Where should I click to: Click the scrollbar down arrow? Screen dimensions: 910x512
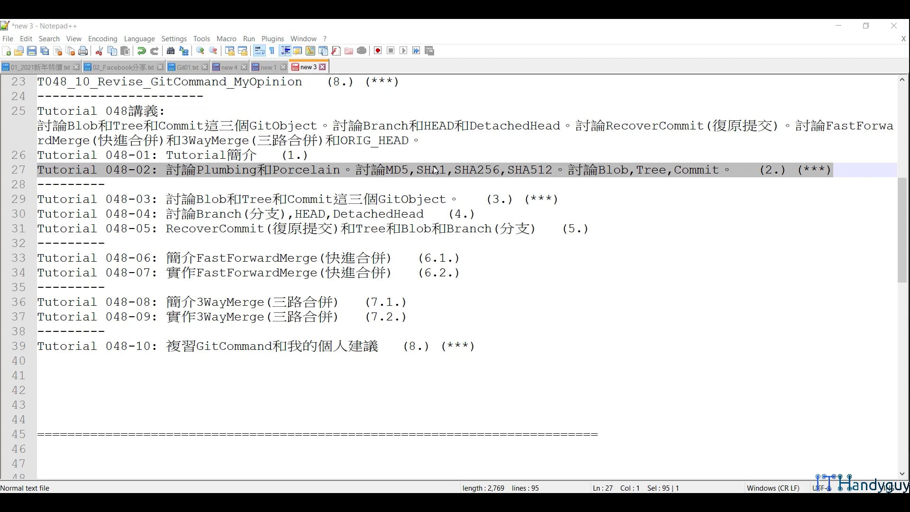coord(902,474)
